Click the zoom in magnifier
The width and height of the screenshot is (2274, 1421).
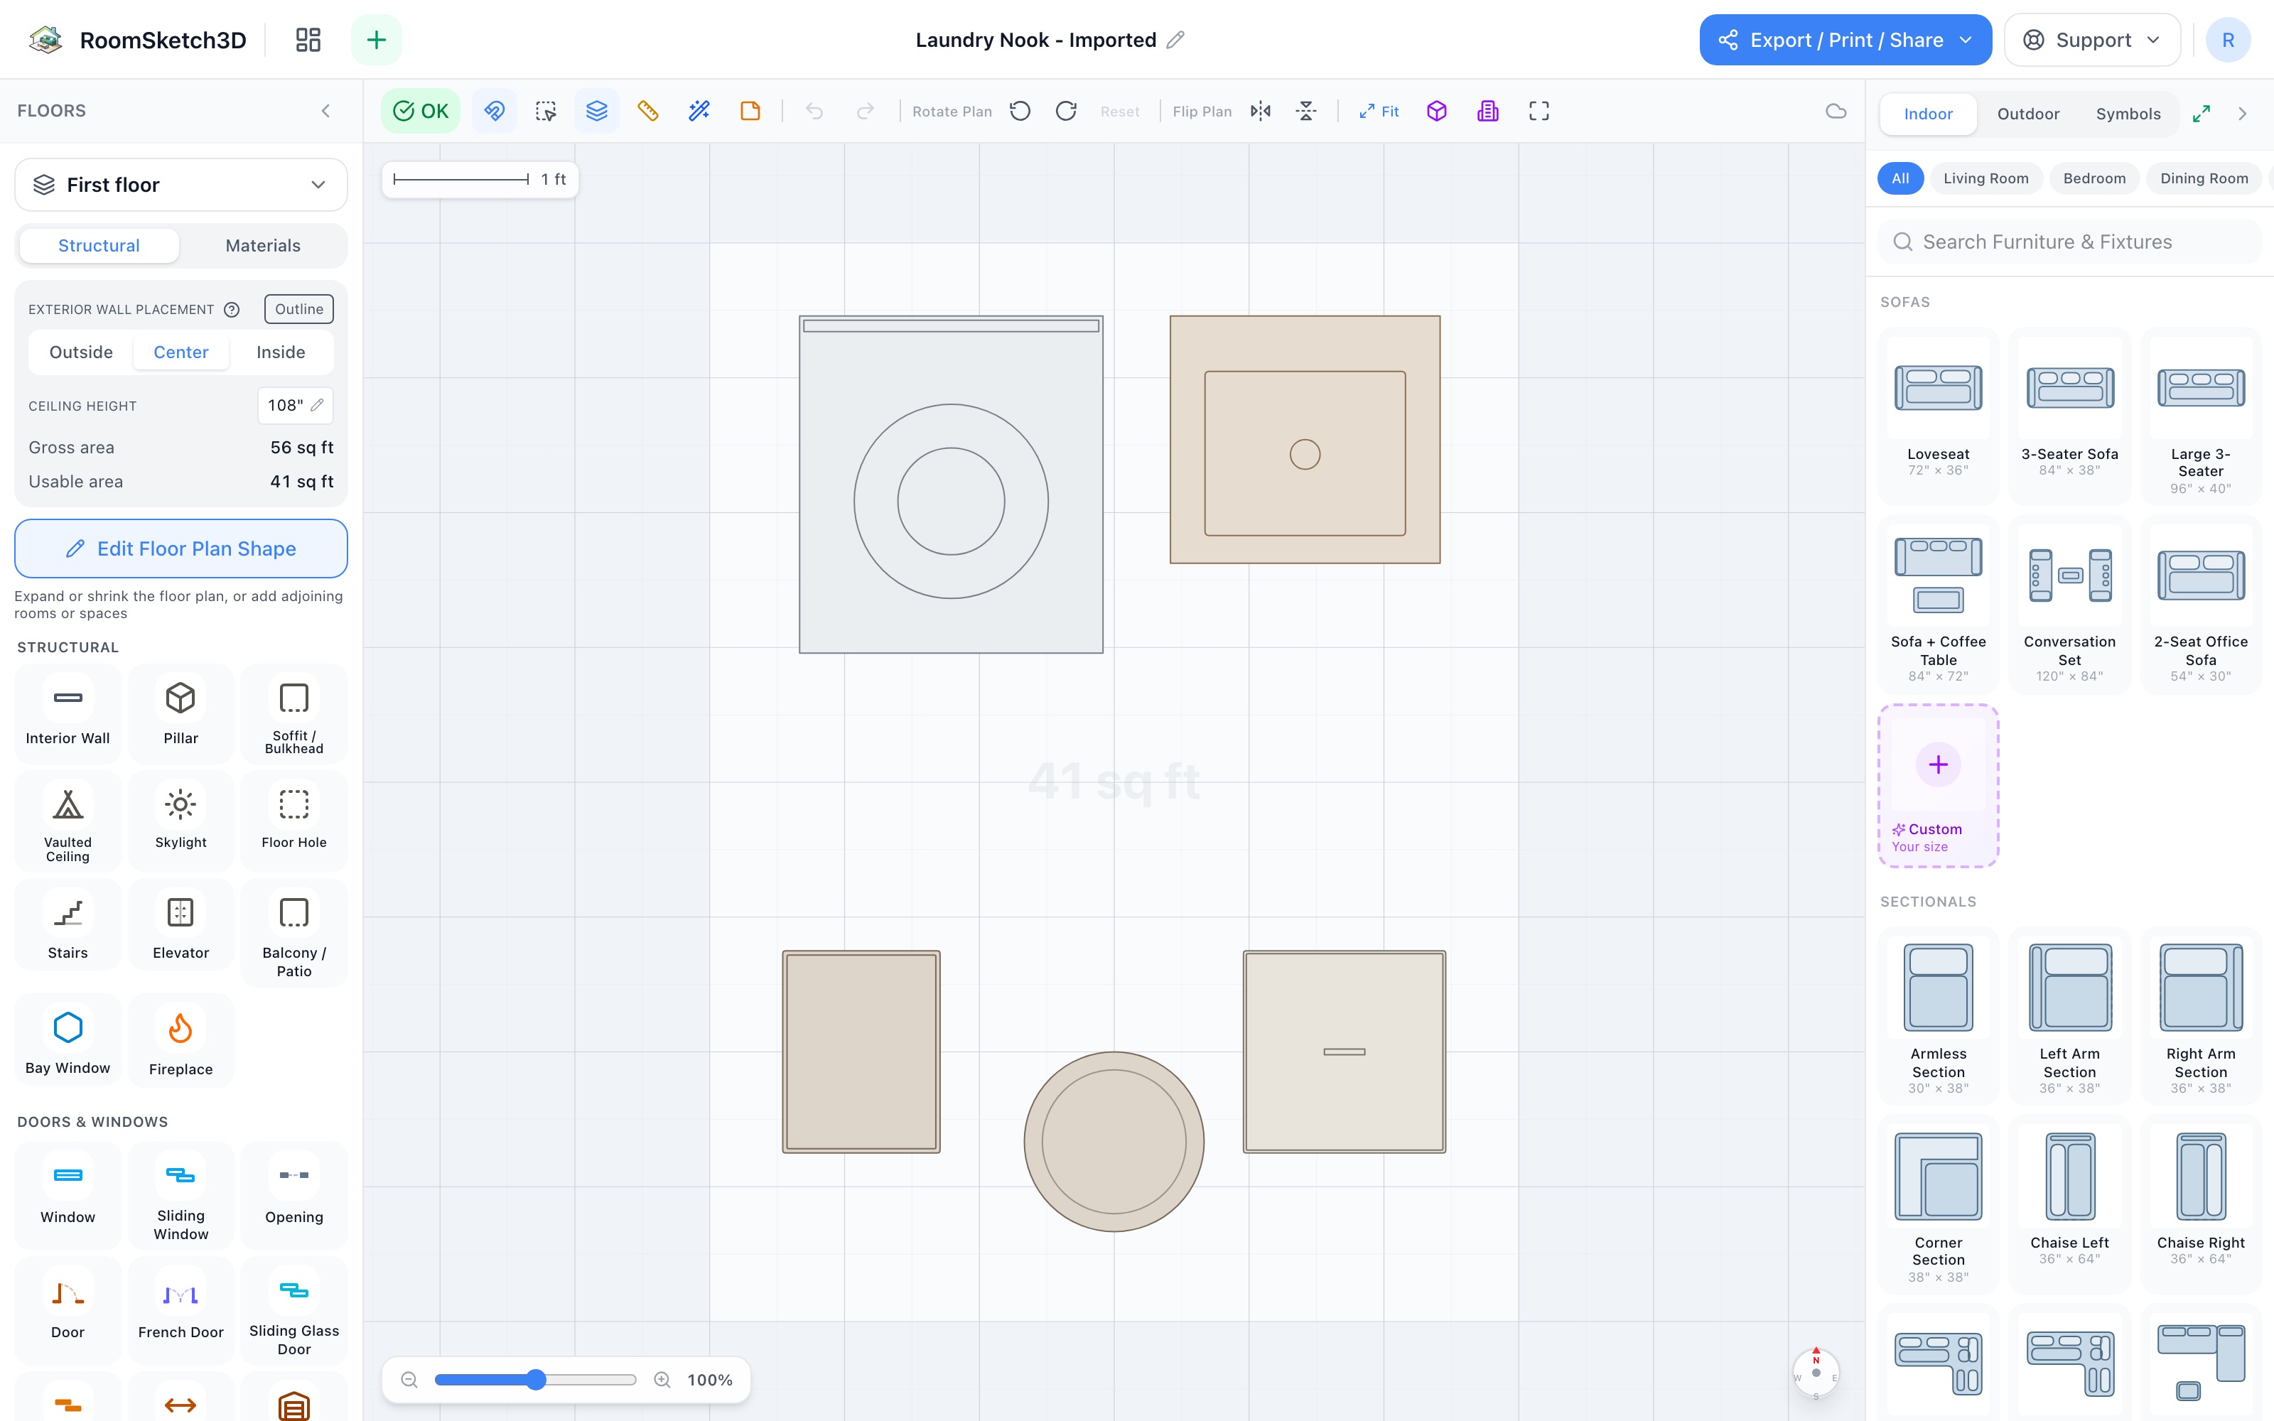[x=662, y=1380]
